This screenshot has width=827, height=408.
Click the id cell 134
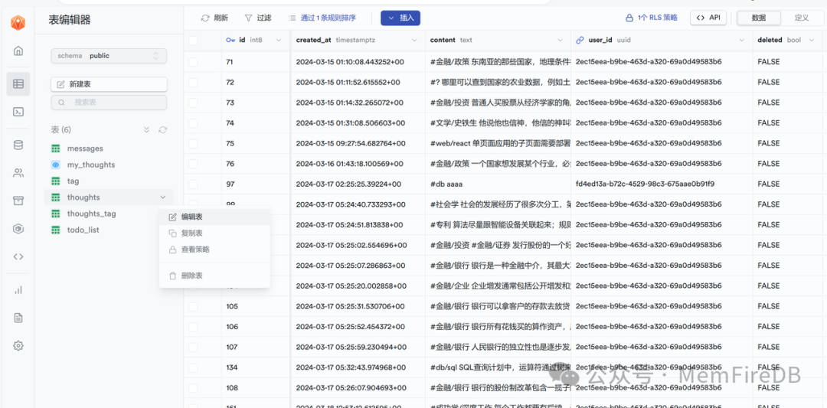pyautogui.click(x=255, y=367)
